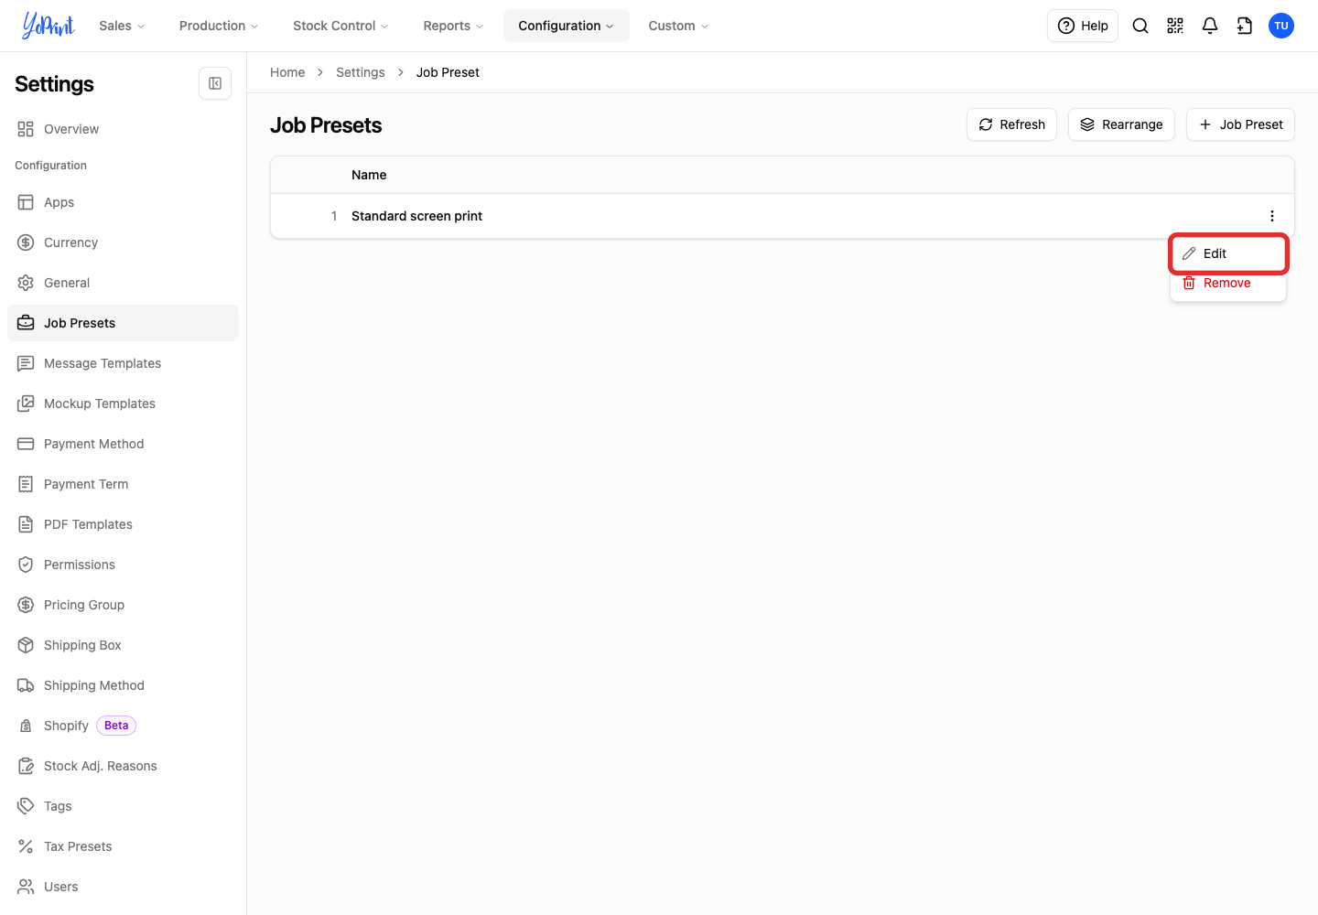Click the Mockup Templates icon
The width and height of the screenshot is (1318, 915).
[26, 404]
